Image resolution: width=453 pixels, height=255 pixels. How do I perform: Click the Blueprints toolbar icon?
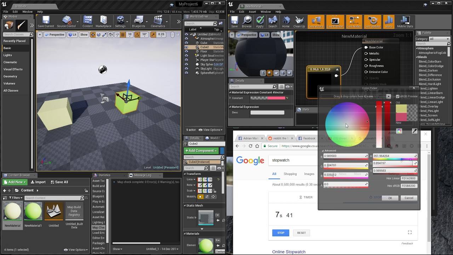tap(138, 22)
